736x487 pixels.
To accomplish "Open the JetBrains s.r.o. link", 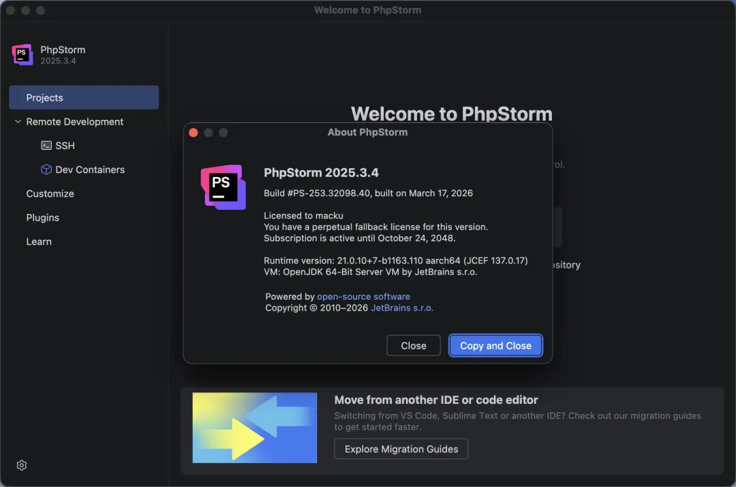I will tap(402, 308).
